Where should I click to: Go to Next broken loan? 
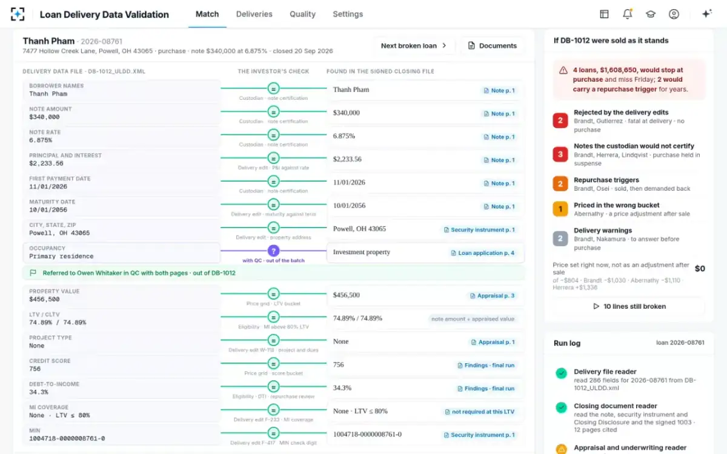414,45
